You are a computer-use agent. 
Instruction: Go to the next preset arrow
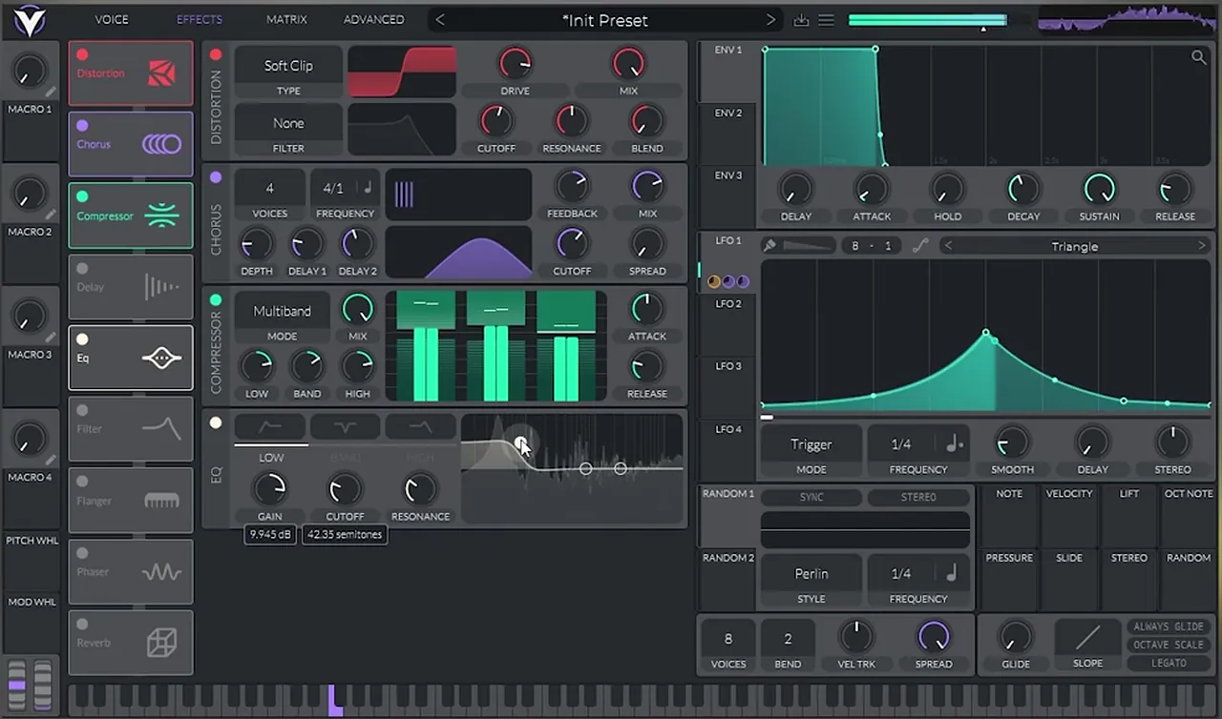click(x=770, y=19)
